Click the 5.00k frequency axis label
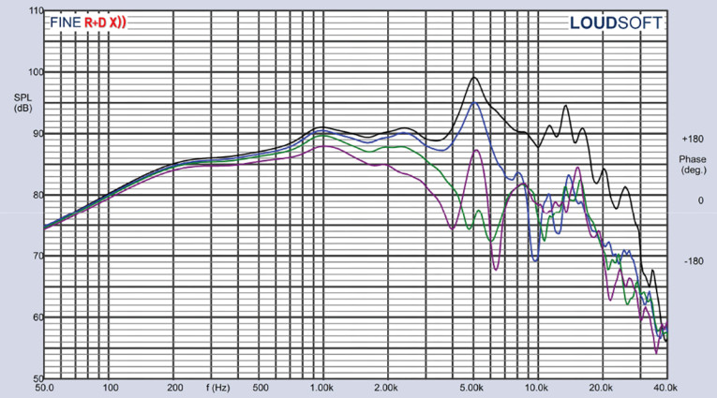Viewport: 717px width, 398px height. click(x=471, y=388)
